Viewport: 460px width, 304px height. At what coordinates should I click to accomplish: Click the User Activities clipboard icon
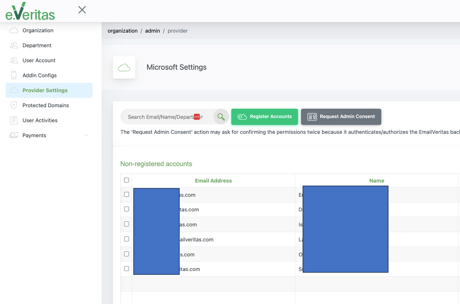[14, 120]
